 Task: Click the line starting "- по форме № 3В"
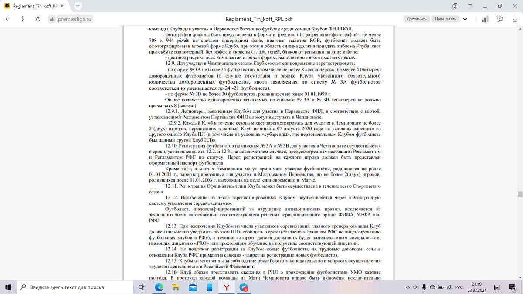click(x=248, y=94)
